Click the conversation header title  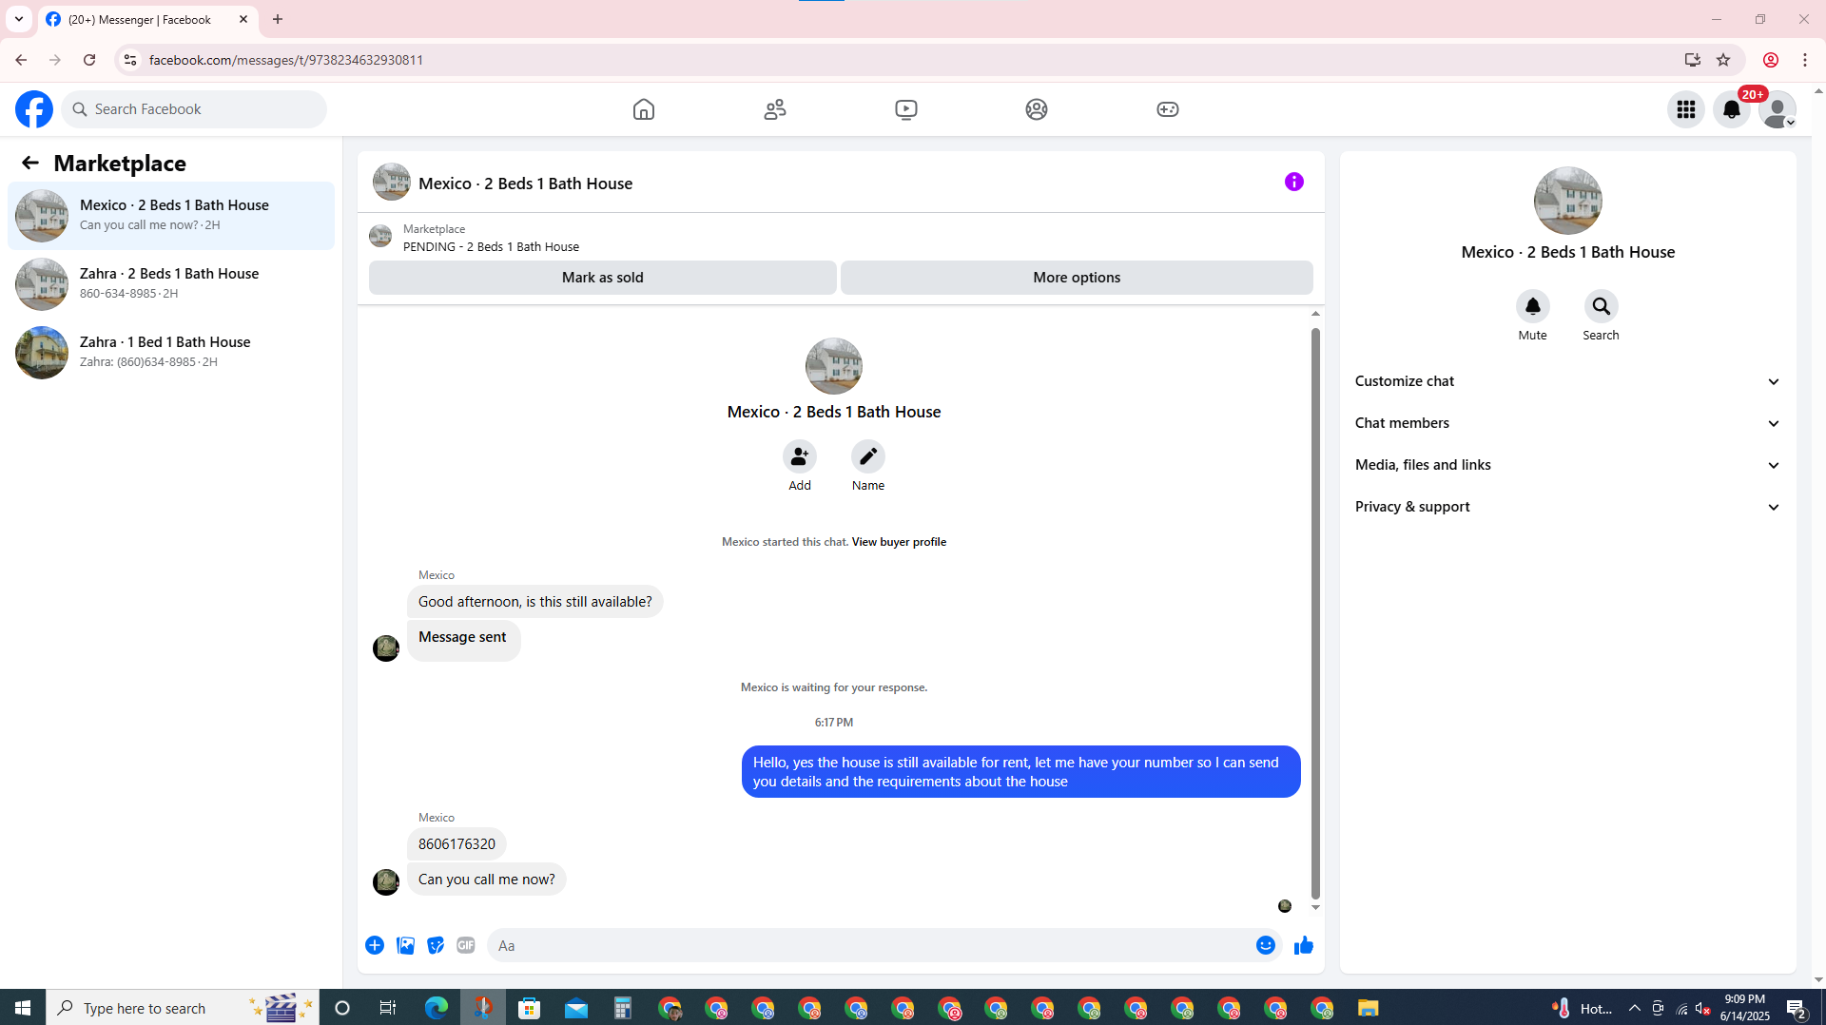pyautogui.click(x=525, y=184)
